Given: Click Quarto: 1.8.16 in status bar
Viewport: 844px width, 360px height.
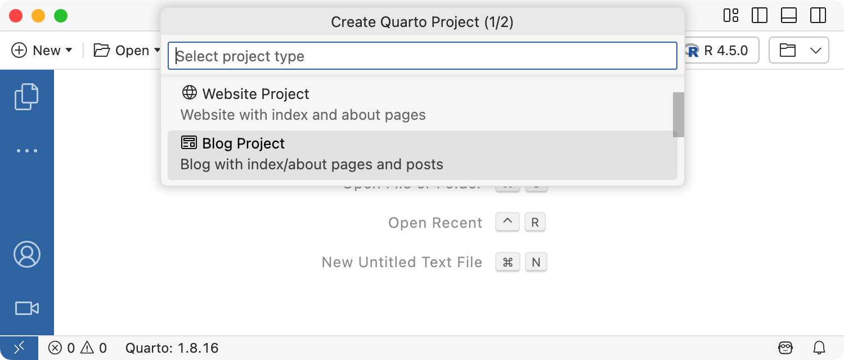Looking at the screenshot, I should click(172, 348).
